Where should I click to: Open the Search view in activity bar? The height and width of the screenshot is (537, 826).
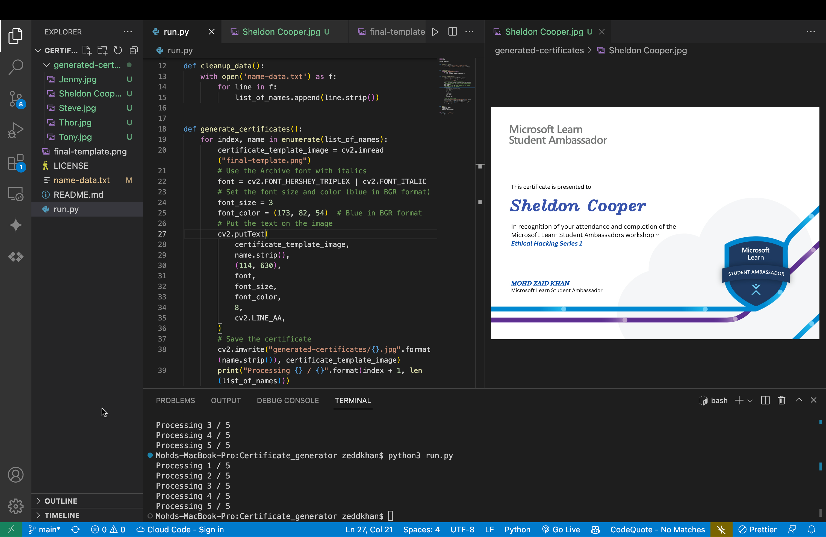coord(16,67)
